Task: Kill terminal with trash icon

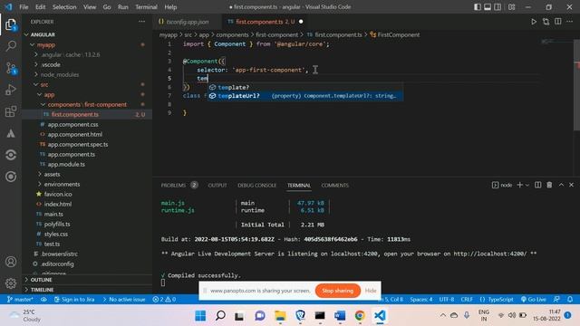Action: (549, 185)
